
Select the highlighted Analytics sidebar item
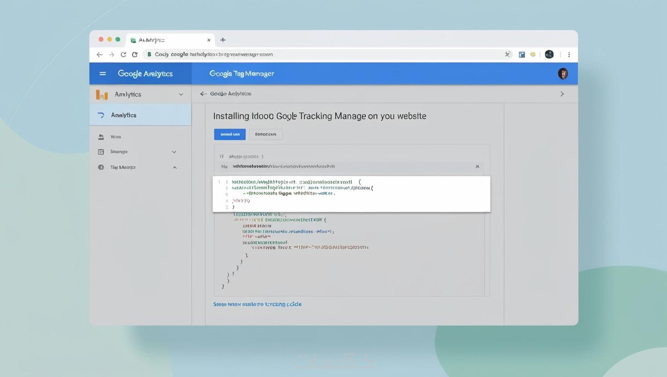[140, 115]
